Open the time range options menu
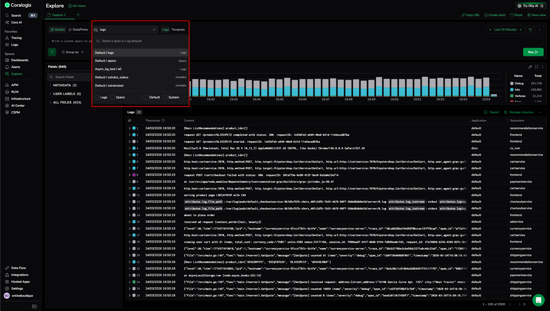This screenshot has height=311, width=550. [540, 30]
